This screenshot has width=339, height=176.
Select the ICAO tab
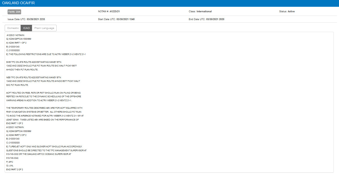pyautogui.click(x=26, y=28)
